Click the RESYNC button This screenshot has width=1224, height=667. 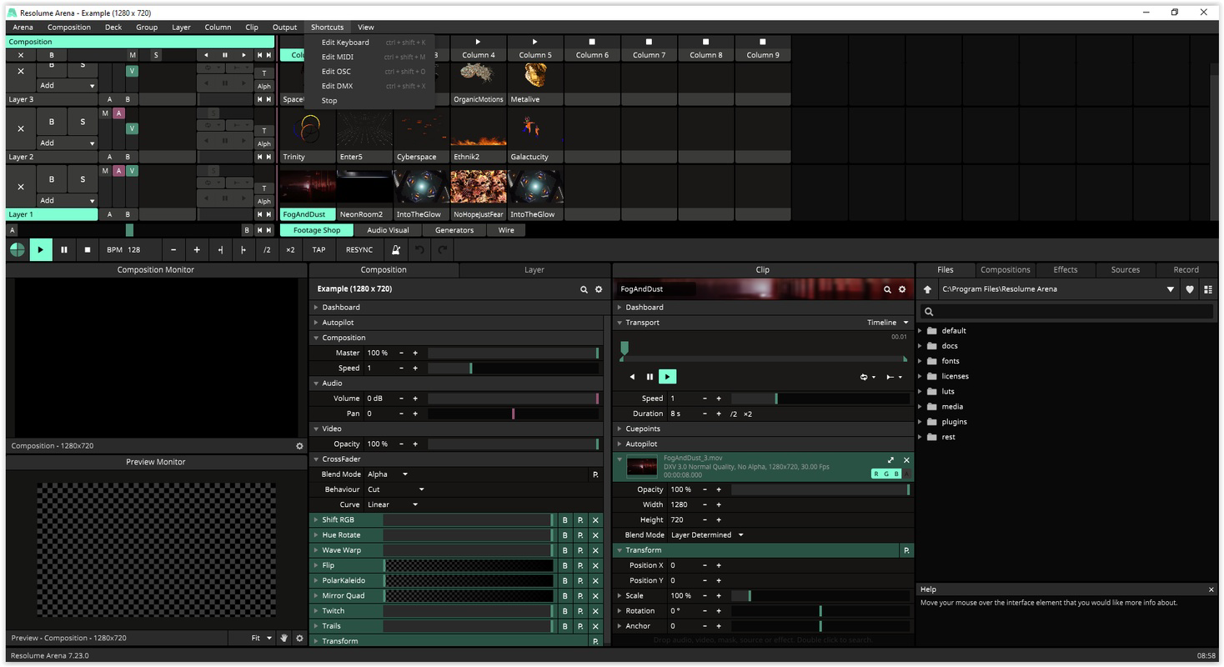359,249
